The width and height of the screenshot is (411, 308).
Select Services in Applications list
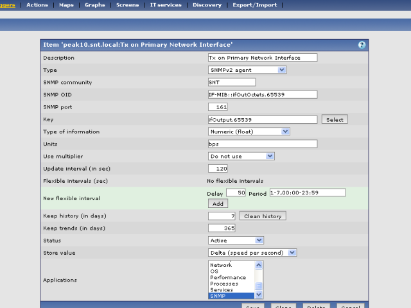(x=232, y=289)
